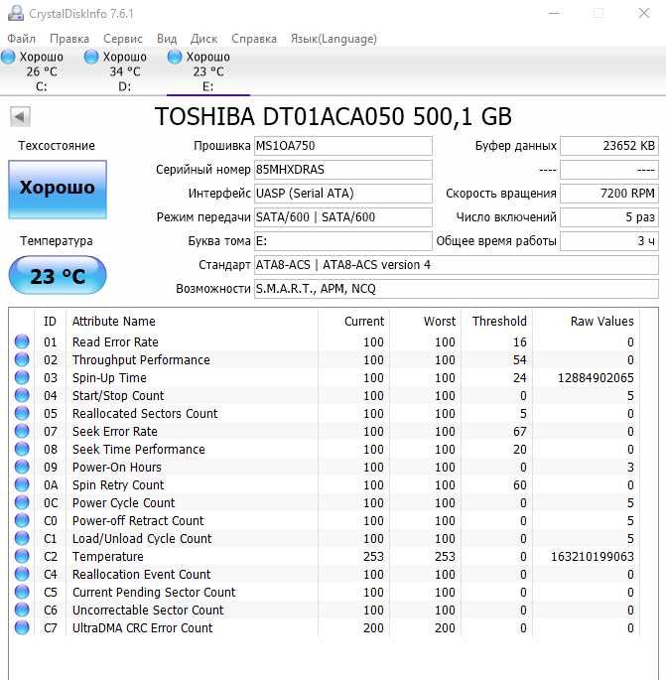
Task: Open the Сервис menu
Action: pyautogui.click(x=123, y=39)
